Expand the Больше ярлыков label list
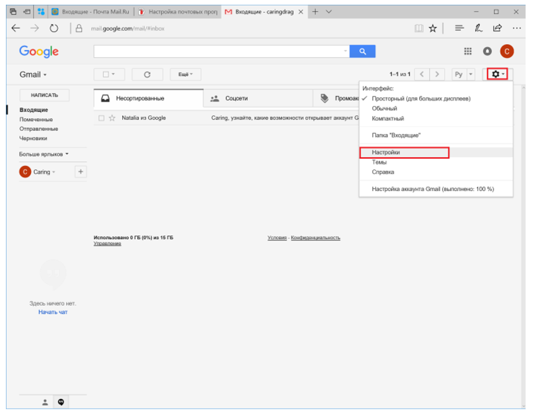The height and width of the screenshot is (417, 535). tap(44, 155)
